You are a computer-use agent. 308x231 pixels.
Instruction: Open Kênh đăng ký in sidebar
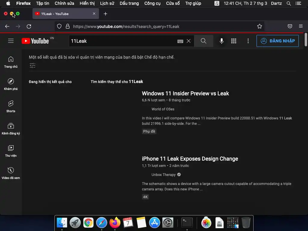click(x=11, y=129)
